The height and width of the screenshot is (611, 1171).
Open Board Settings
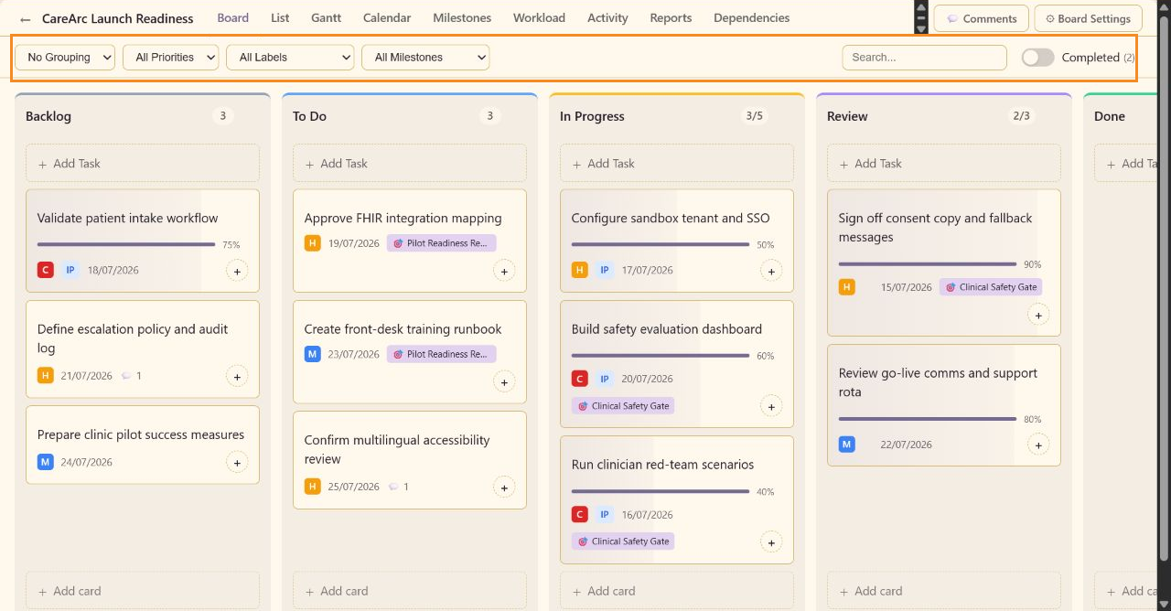pyautogui.click(x=1089, y=18)
